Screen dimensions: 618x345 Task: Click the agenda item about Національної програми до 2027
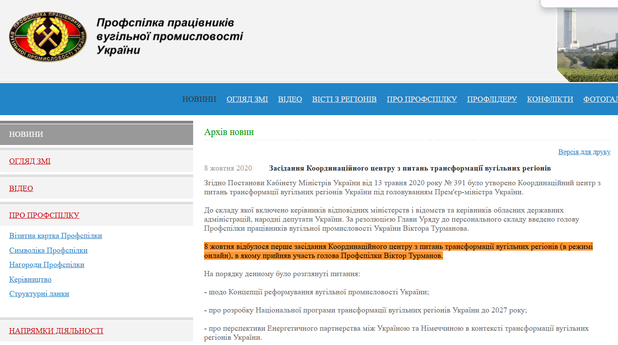pyautogui.click(x=366, y=310)
